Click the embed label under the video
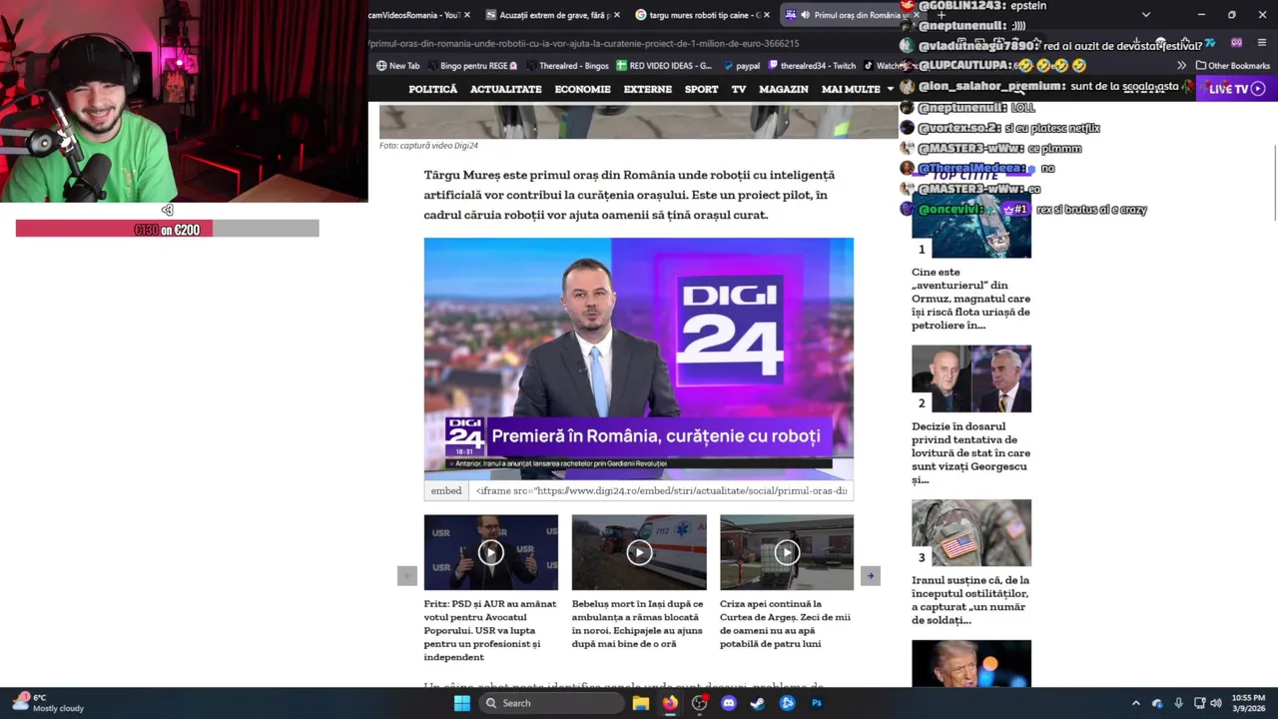Viewport: 1278px width, 719px height. (x=446, y=490)
